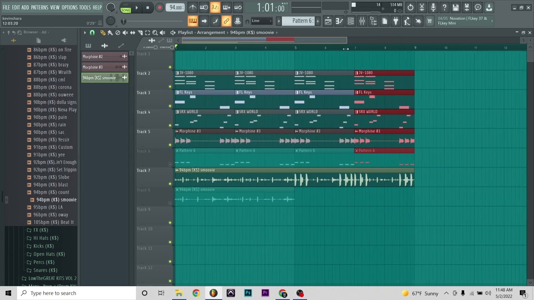This screenshot has width=534, height=300.
Task: Open the channel rack icon
Action: pyautogui.click(x=351, y=21)
